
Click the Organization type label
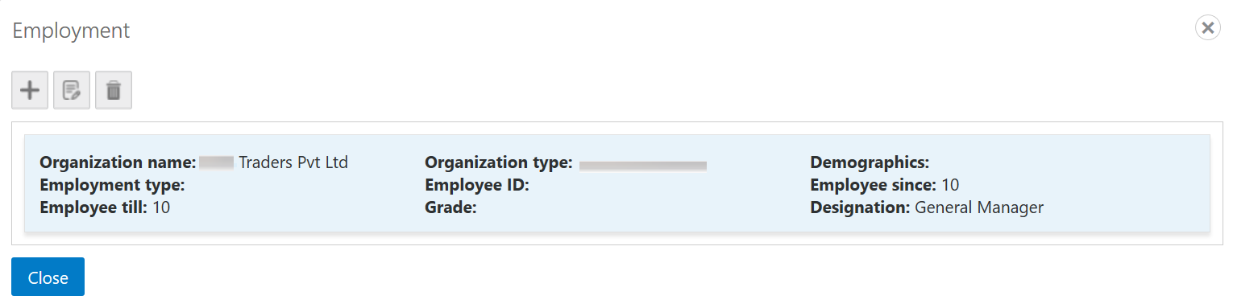tap(499, 162)
